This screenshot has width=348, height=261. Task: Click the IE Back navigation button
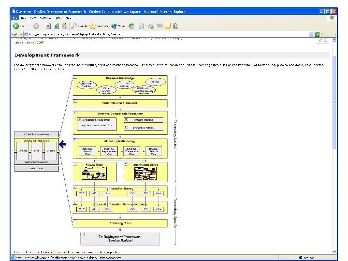point(16,26)
